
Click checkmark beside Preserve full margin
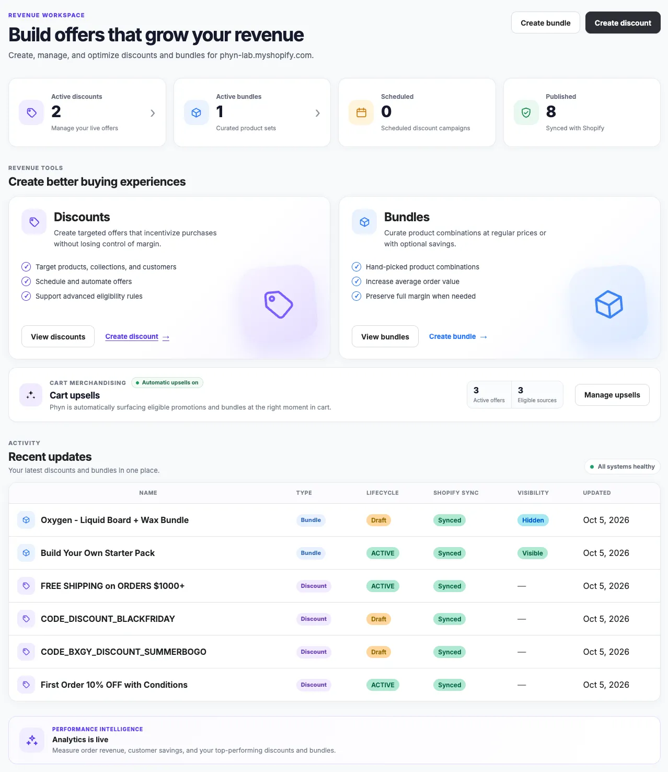pos(356,296)
